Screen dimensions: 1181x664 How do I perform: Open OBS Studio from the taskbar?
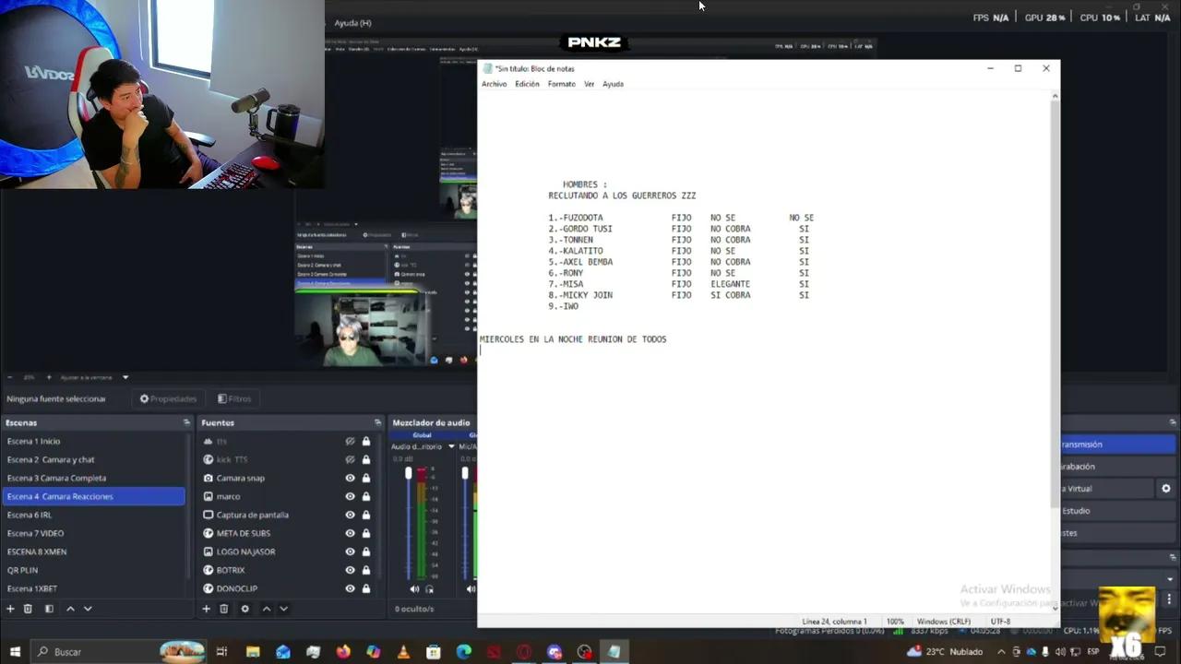coord(584,652)
